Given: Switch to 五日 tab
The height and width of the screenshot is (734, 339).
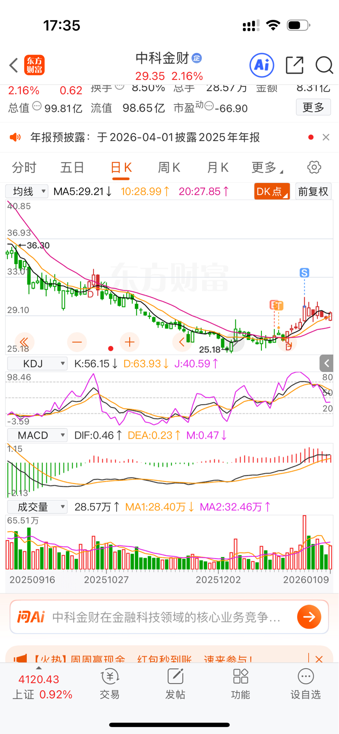Looking at the screenshot, I should (72, 168).
